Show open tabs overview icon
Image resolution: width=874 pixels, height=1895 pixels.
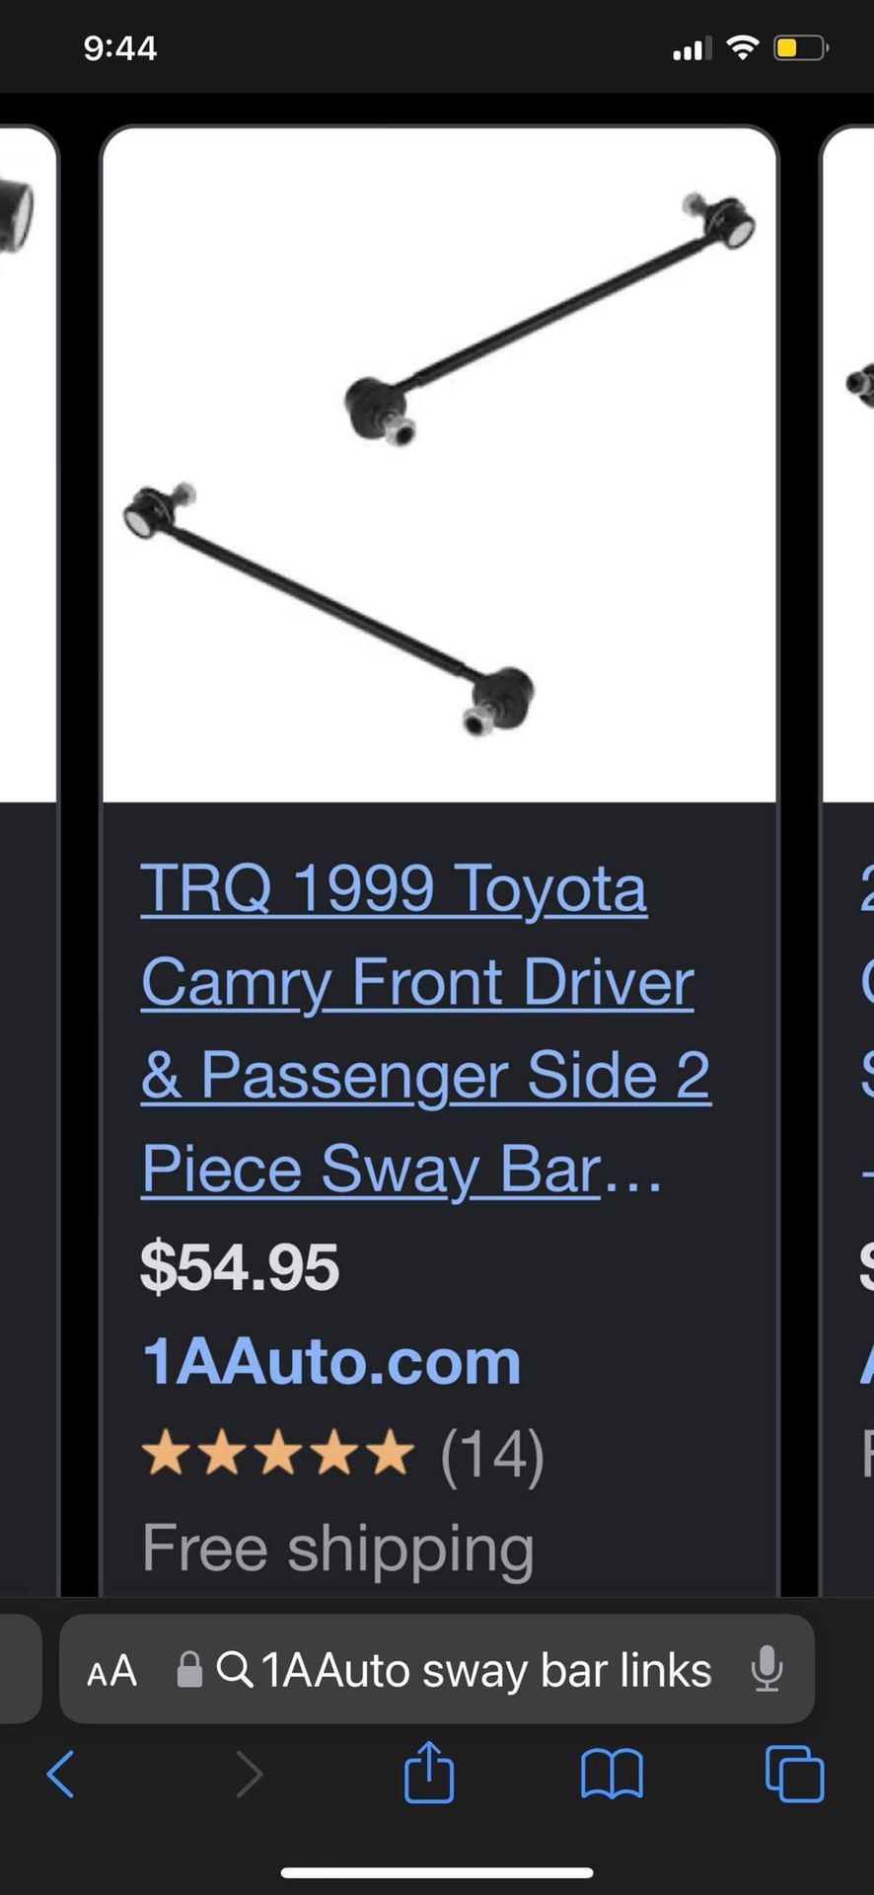[x=794, y=1774]
